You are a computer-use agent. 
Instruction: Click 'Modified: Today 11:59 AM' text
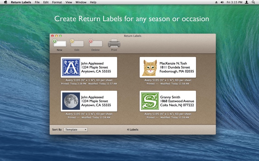coord(175,118)
